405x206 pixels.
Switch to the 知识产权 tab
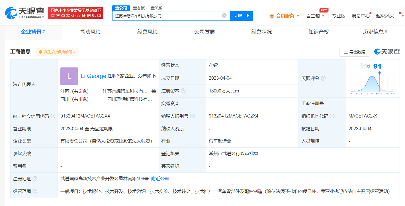point(318,32)
